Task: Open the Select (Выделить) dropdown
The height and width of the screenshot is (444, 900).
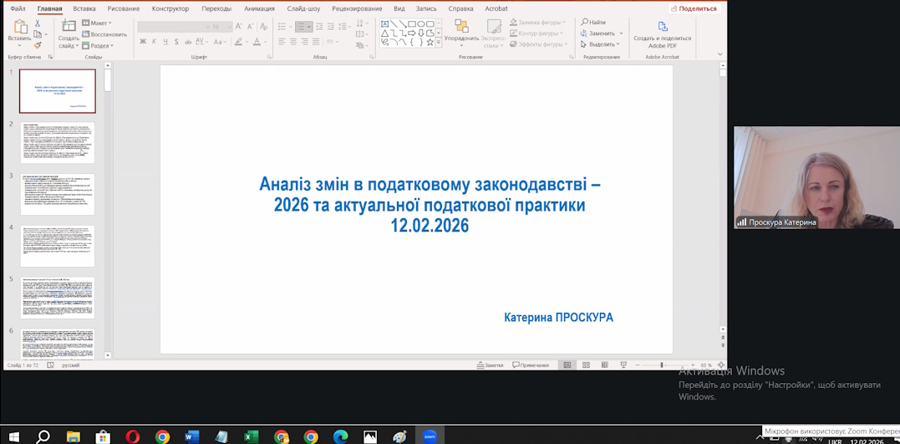Action: (602, 44)
